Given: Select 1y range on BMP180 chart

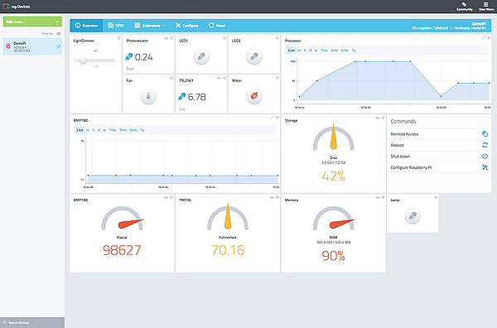Looking at the screenshot, I should 142,130.
